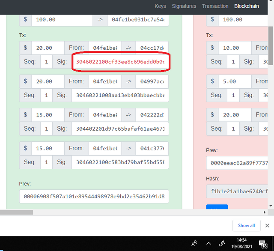The width and height of the screenshot is (274, 251).
Task: Click the dollar sign beside green 100.00
Action: (x=26, y=20)
